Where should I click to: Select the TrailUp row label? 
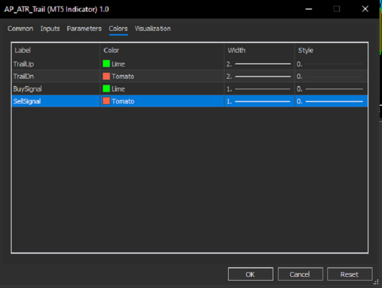23,64
